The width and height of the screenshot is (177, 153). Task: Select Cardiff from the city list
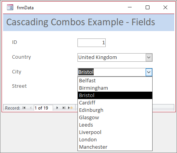pos(115,103)
